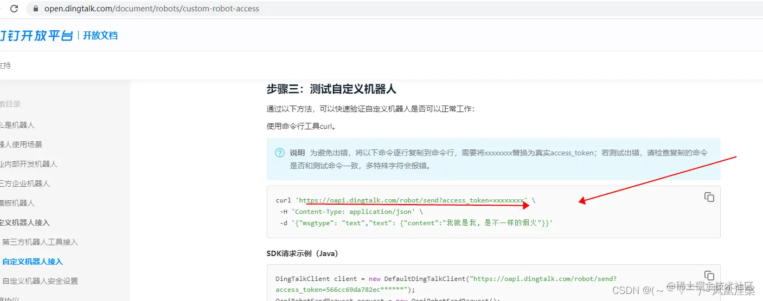This screenshot has height=301, width=763.
Task: Open 么是机器人 in the sidebar
Action: [x=17, y=125]
